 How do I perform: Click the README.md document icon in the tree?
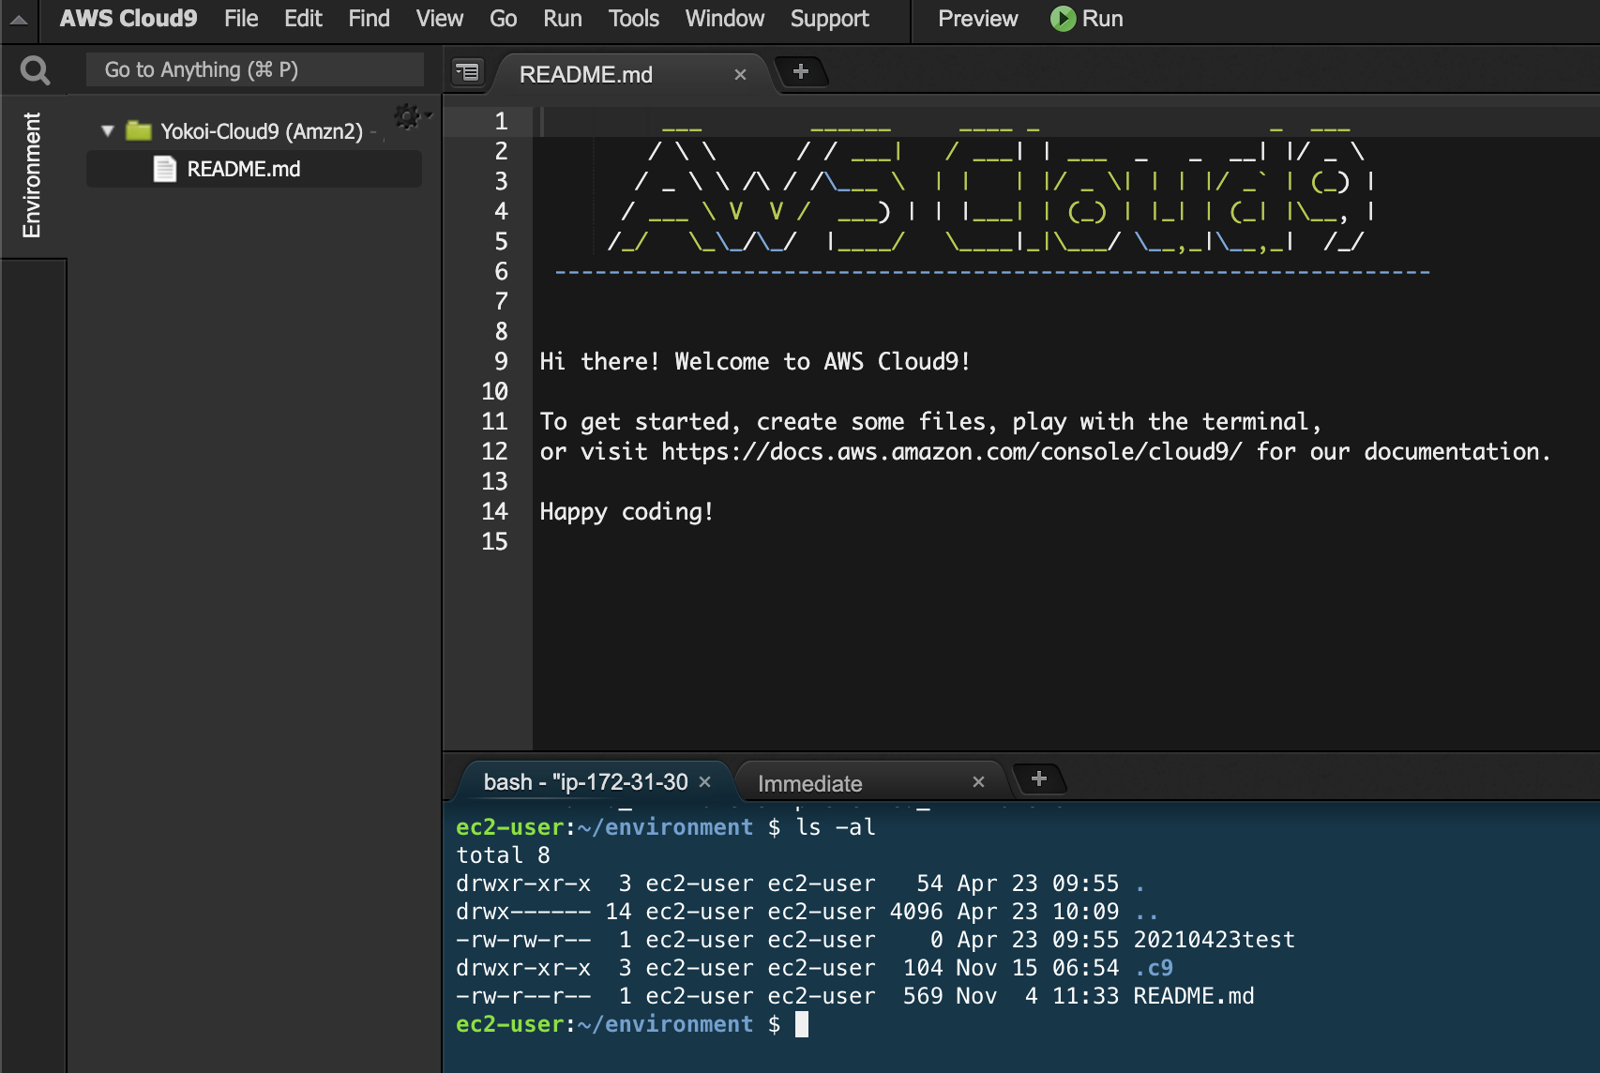(165, 169)
